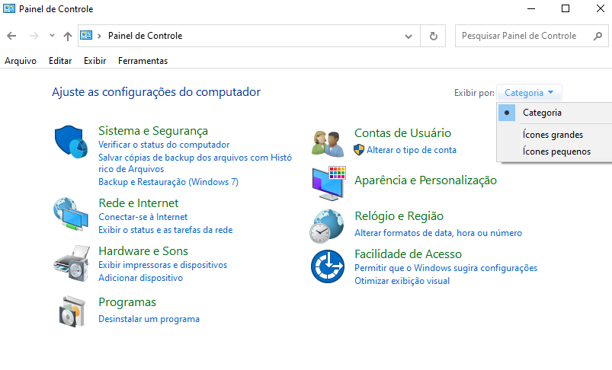Open Relógio e Região heading link

pos(399,216)
